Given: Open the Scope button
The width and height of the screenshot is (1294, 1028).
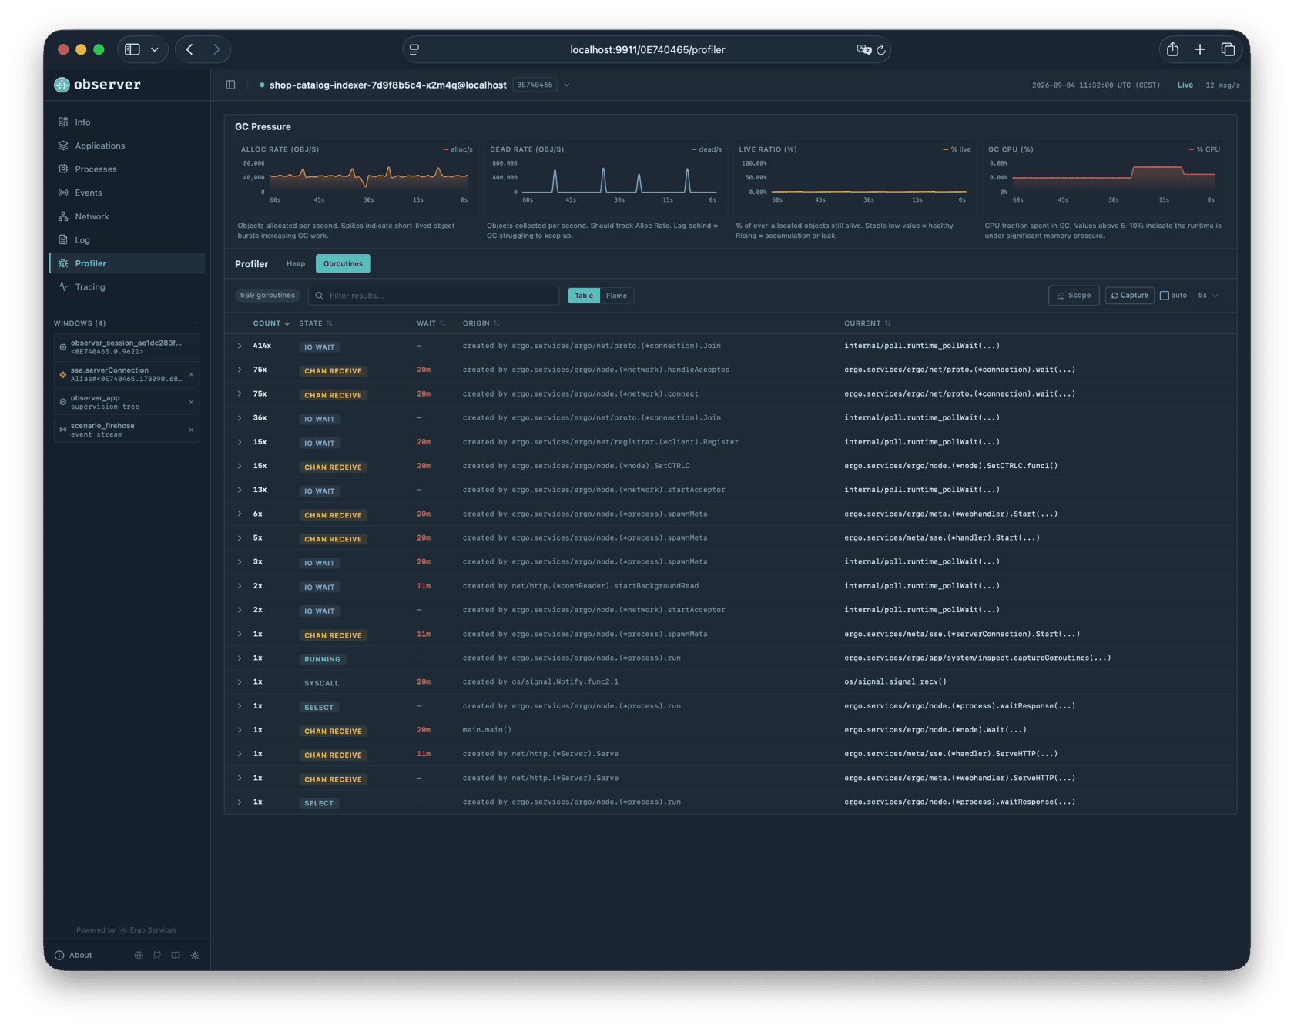Looking at the screenshot, I should [1074, 296].
